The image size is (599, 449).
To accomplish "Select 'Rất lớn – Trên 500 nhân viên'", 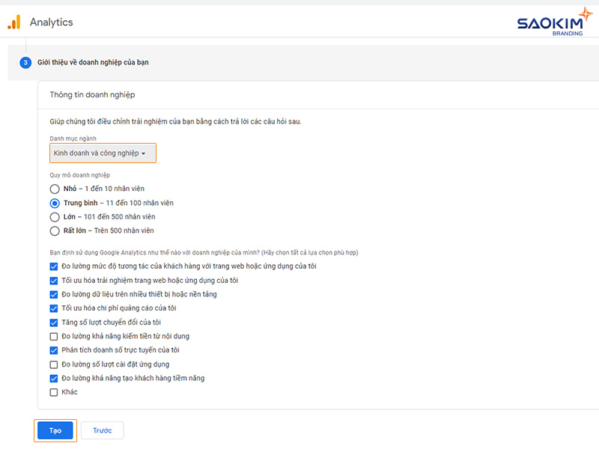I will click(53, 230).
